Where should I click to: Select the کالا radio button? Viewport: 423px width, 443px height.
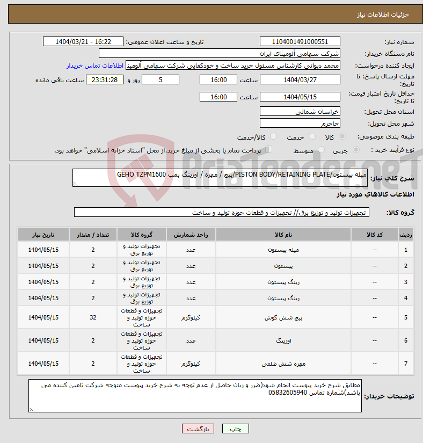point(342,136)
